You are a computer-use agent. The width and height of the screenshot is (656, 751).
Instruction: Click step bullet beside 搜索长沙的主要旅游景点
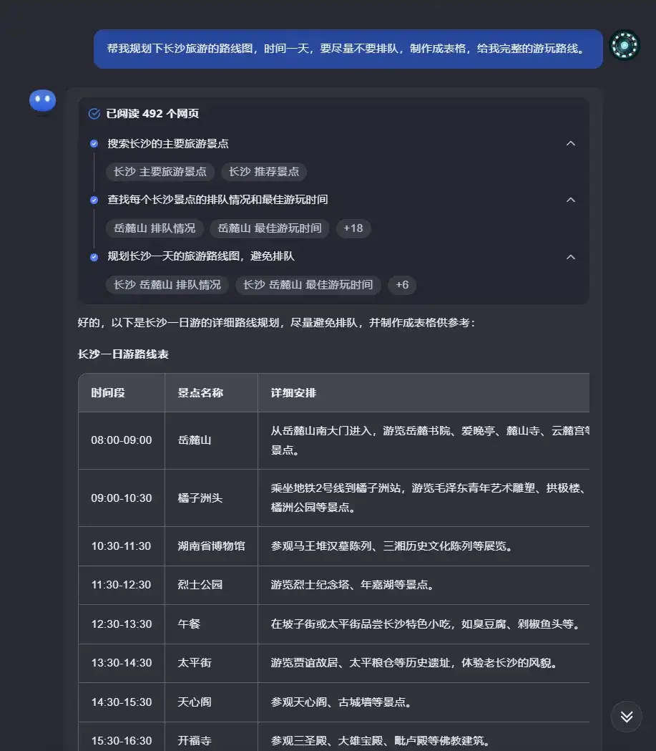tap(94, 144)
